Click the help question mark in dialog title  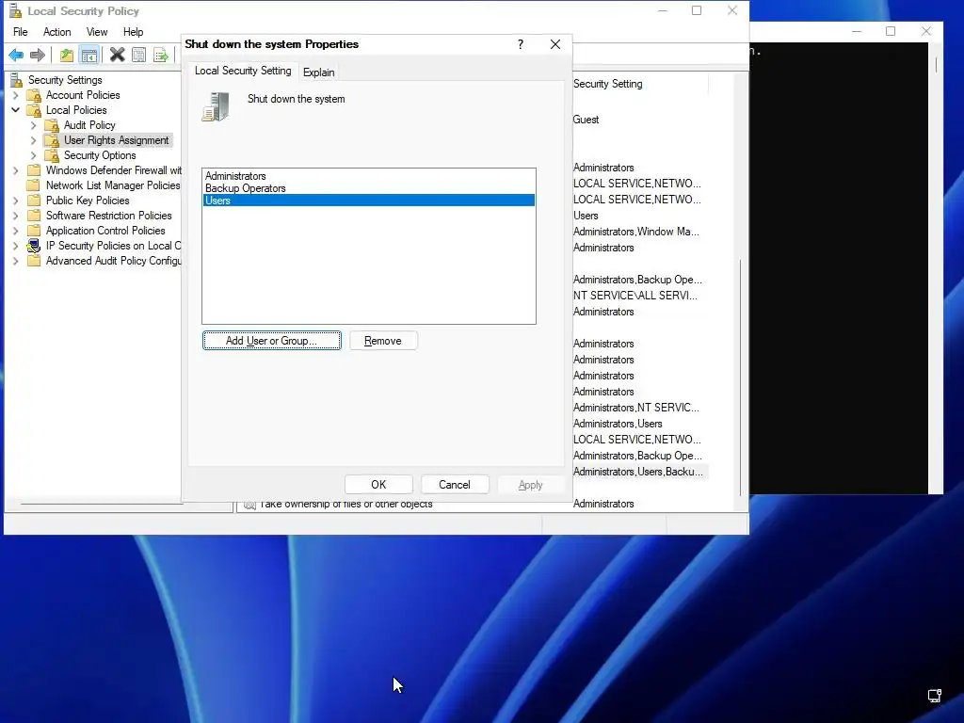click(520, 44)
